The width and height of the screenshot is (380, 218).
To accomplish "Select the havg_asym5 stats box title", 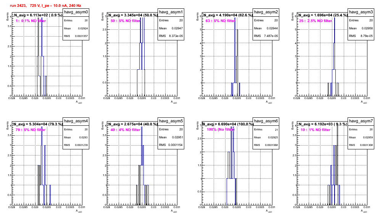I will [x=171, y=121].
